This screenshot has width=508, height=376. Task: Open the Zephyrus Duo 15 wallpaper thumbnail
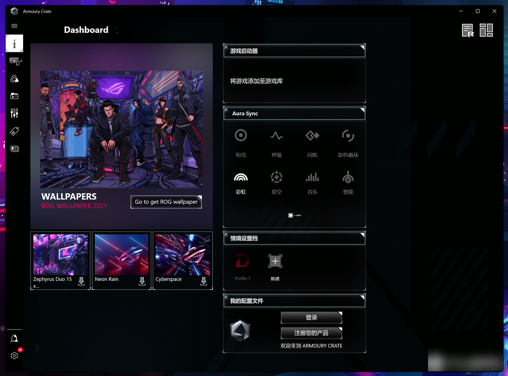[60, 255]
